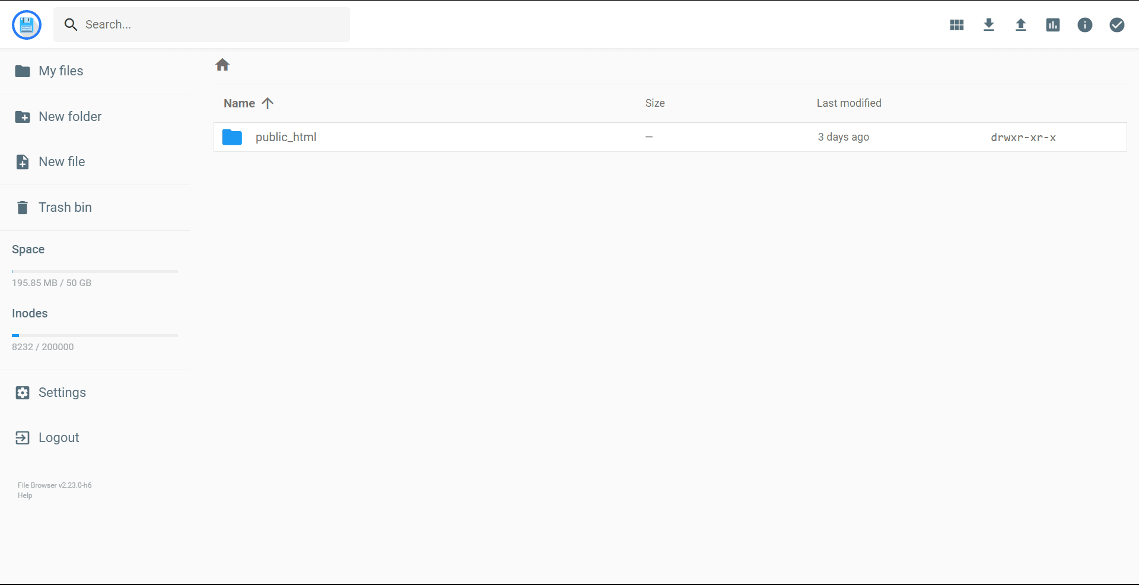Create a New folder
This screenshot has height=585, width=1139.
click(x=70, y=116)
